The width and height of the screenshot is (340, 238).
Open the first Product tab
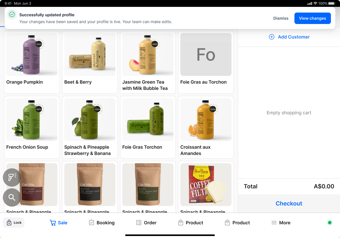point(191,223)
